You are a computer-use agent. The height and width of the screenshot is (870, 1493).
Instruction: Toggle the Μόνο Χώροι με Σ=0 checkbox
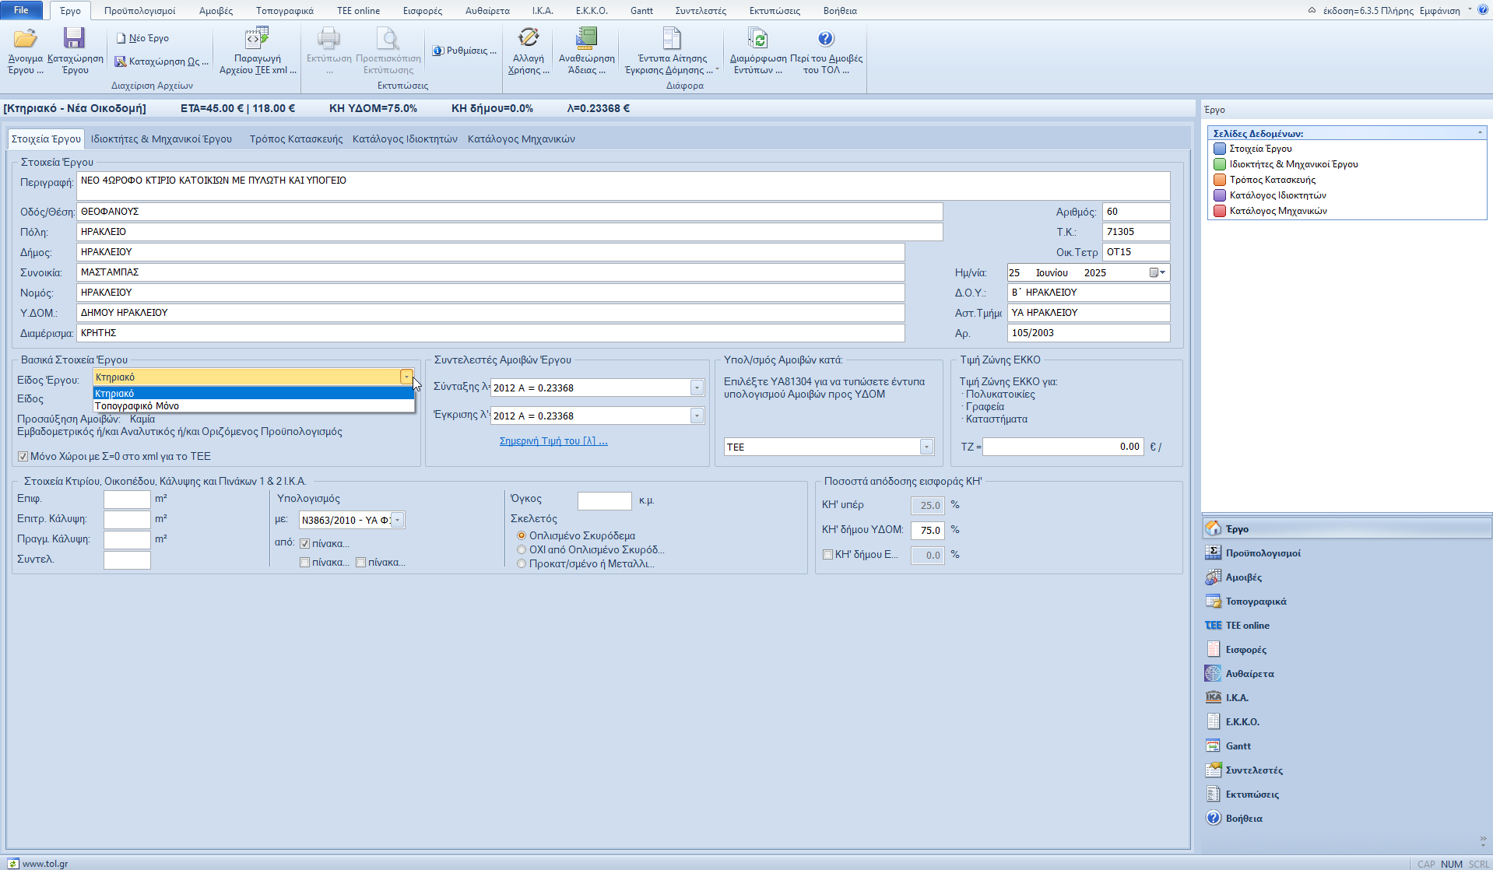click(x=23, y=457)
